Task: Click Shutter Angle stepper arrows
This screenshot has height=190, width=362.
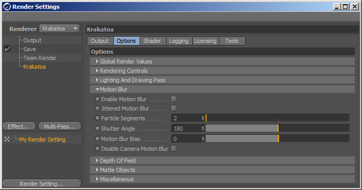Action: pos(203,129)
